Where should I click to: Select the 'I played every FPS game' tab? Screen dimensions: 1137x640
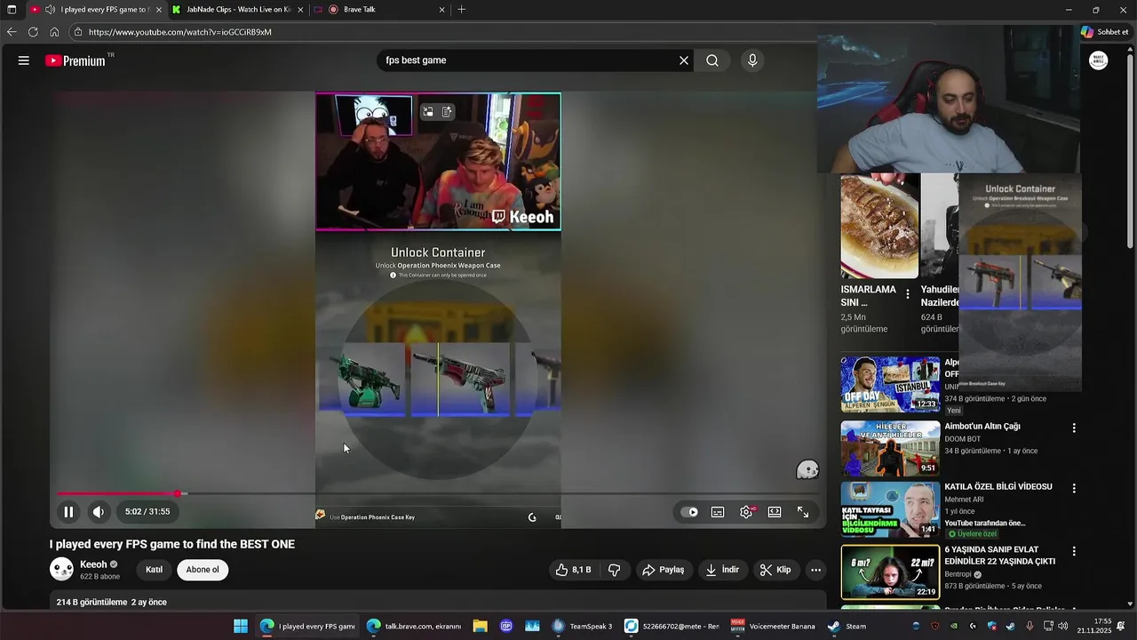[x=99, y=10]
